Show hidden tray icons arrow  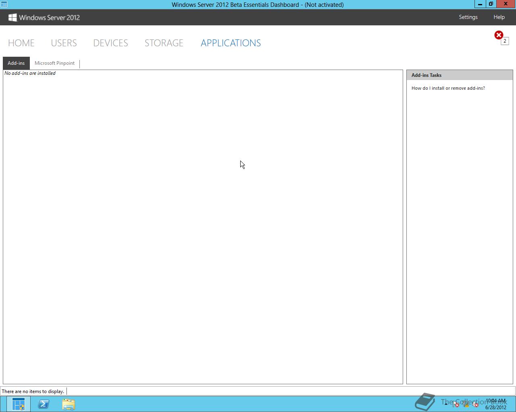click(x=446, y=404)
